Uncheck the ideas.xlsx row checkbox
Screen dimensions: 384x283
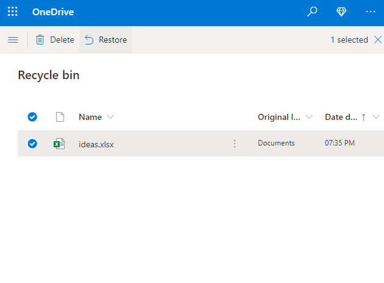tap(32, 144)
